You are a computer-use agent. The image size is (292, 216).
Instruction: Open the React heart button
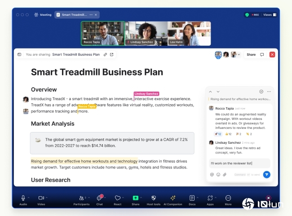(x=118, y=200)
